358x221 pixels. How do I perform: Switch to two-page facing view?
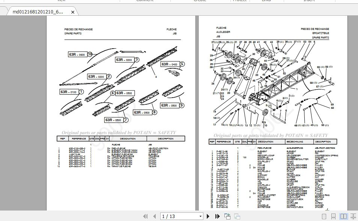[344, 216]
